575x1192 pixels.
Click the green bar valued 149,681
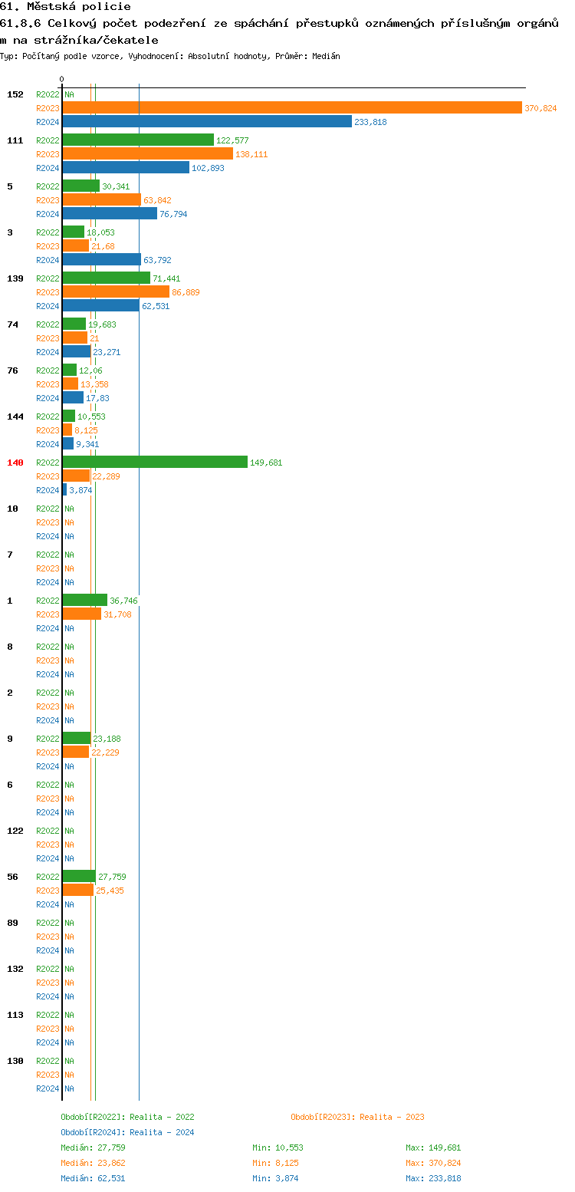click(155, 463)
